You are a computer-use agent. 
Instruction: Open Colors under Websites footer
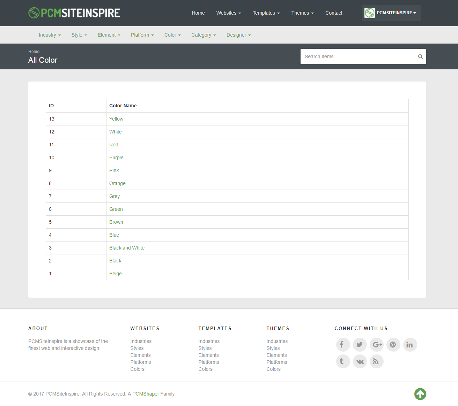[x=138, y=369]
